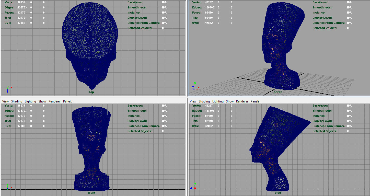
Task: Click the 'Display Layer:' label in the persp view
Action: coord(322,18)
